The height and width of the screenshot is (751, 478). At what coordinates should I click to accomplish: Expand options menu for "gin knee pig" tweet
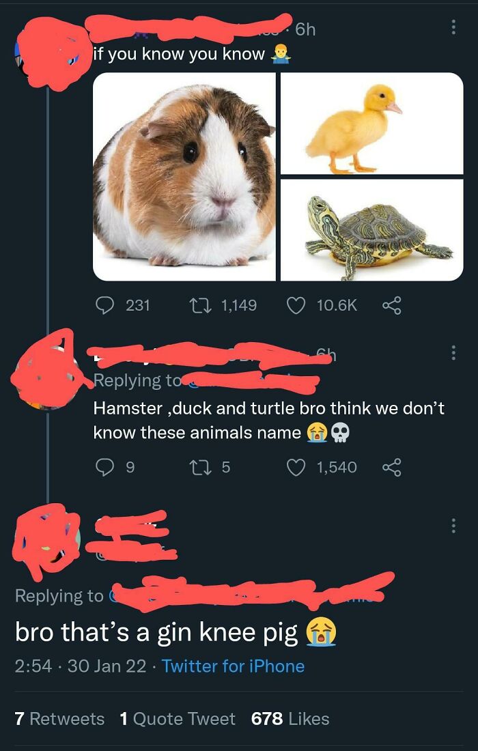tap(451, 526)
